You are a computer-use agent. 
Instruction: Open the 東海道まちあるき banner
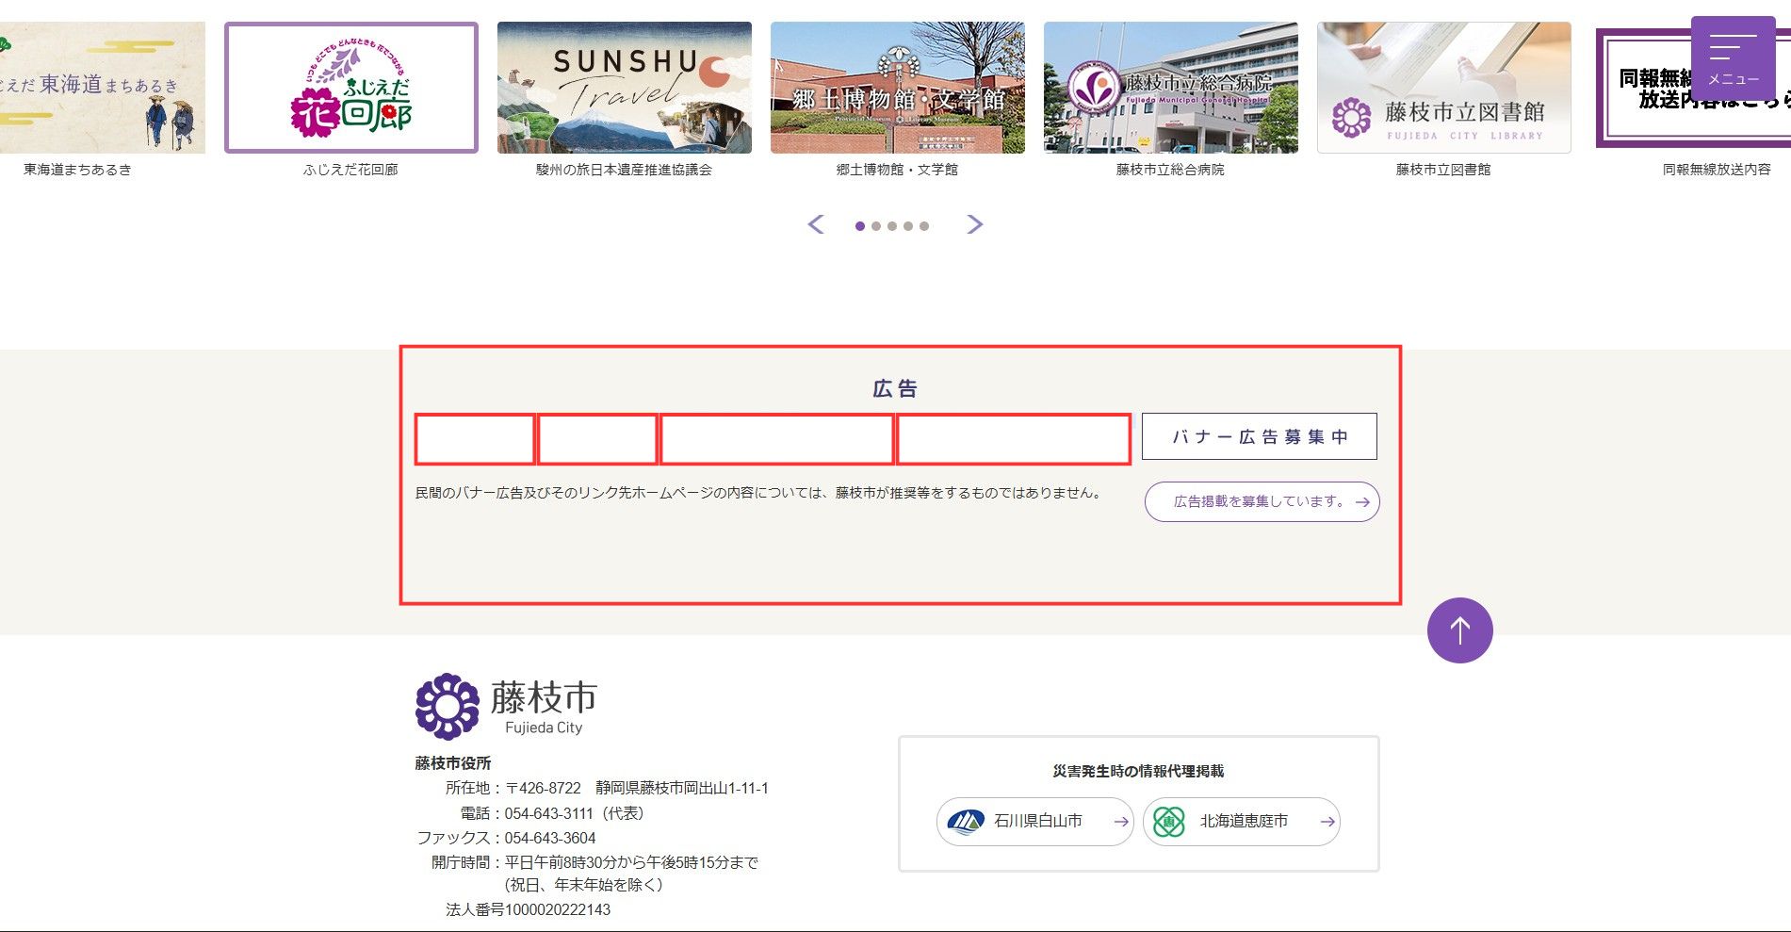(x=102, y=88)
